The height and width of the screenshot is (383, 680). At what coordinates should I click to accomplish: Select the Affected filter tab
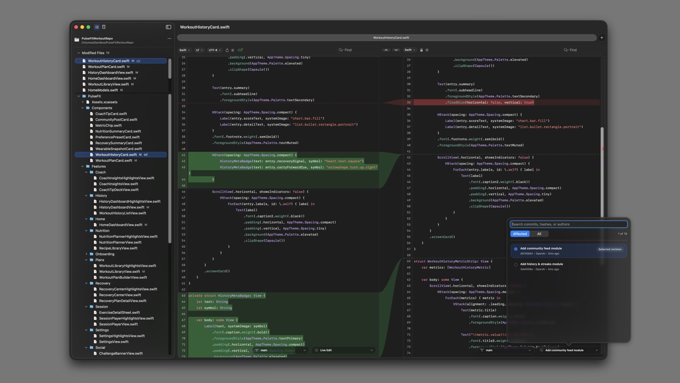coord(520,234)
